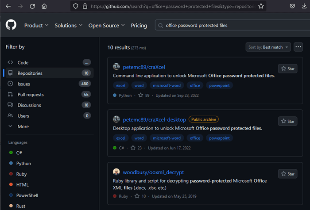
Task: Click the petemc89/craXcel avatar
Action: click(x=116, y=67)
